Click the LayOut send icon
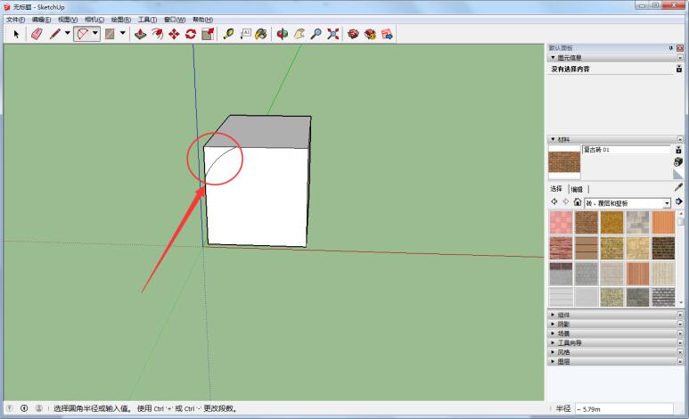The image size is (689, 419). coord(387,34)
